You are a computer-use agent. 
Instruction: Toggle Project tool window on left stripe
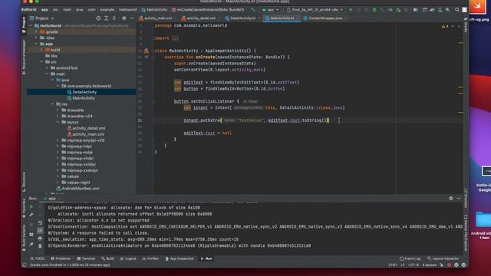point(24,25)
